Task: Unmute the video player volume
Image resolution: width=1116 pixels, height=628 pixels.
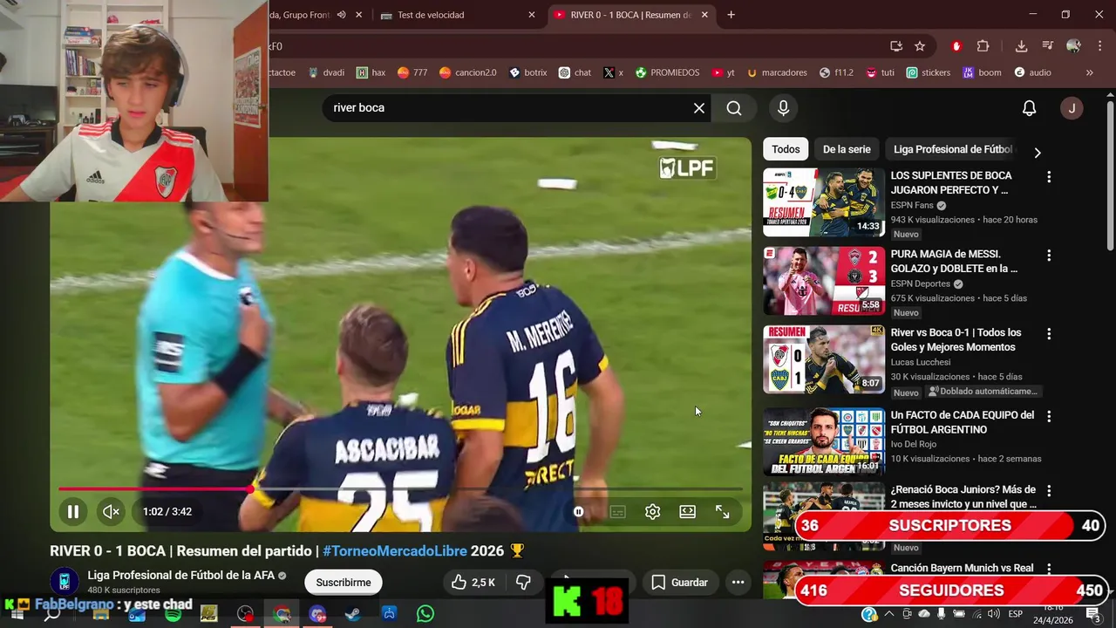Action: tap(111, 512)
